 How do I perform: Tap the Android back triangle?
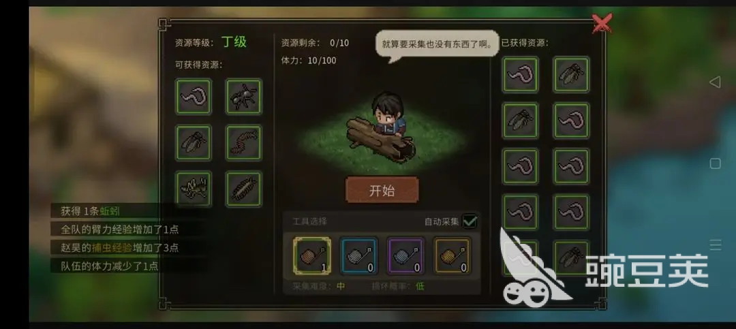click(715, 82)
